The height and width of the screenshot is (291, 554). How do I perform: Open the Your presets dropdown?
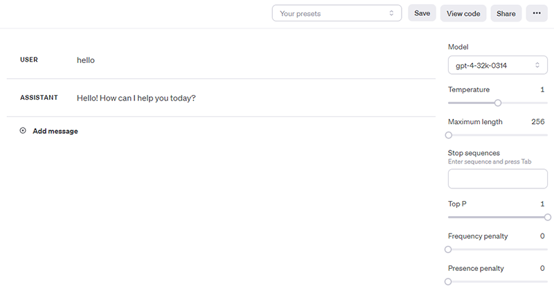coord(337,13)
